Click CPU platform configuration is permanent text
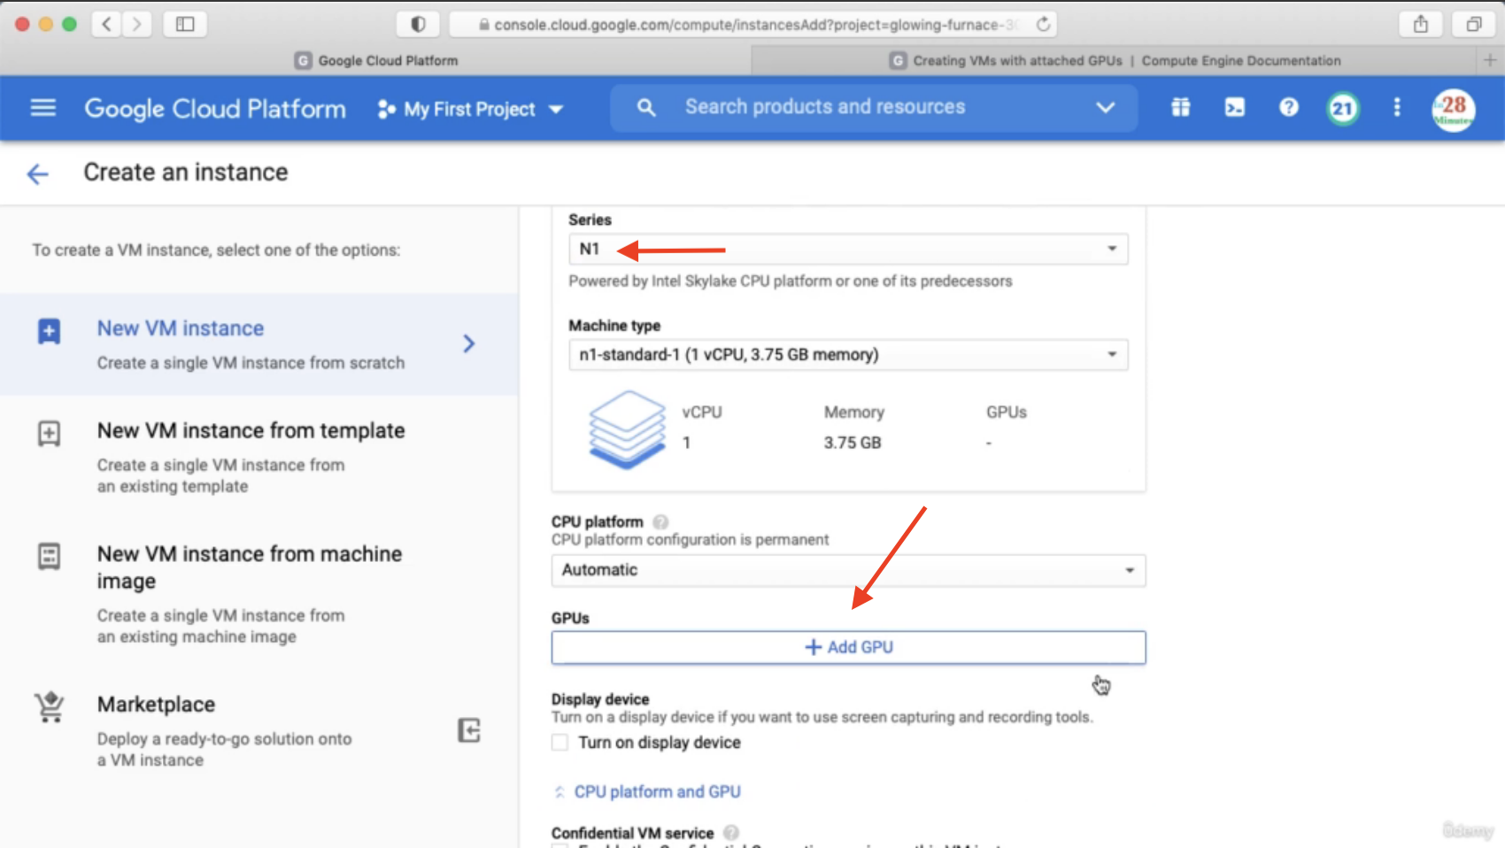The height and width of the screenshot is (848, 1505). pyautogui.click(x=690, y=540)
